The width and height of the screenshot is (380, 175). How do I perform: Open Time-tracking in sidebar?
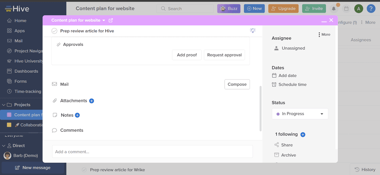[x=24, y=91]
